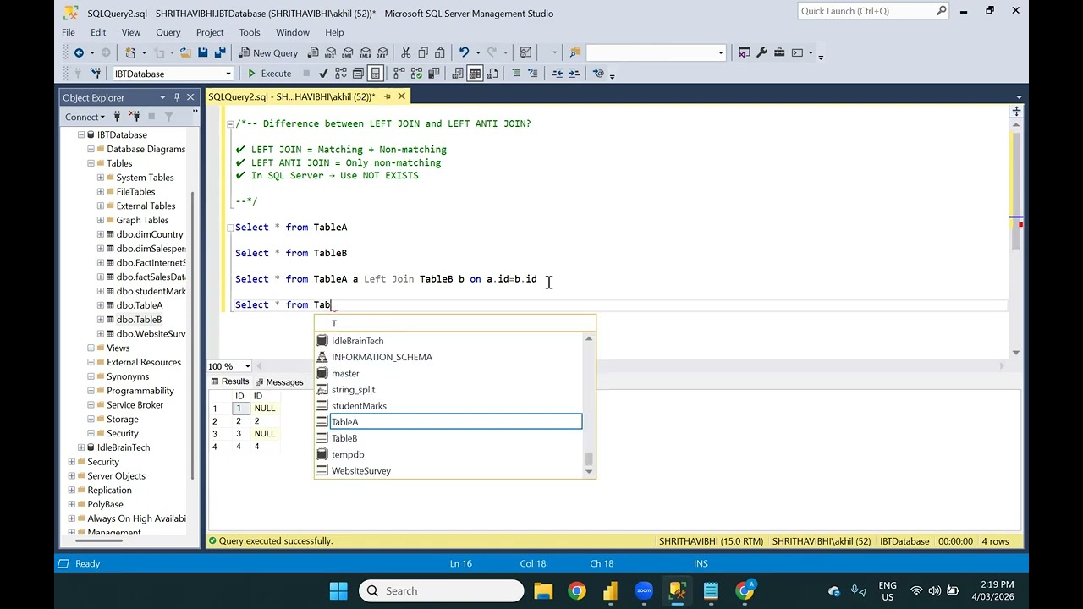Click the Paste icon in toolbar
This screenshot has height=609, width=1083.
coord(440,52)
